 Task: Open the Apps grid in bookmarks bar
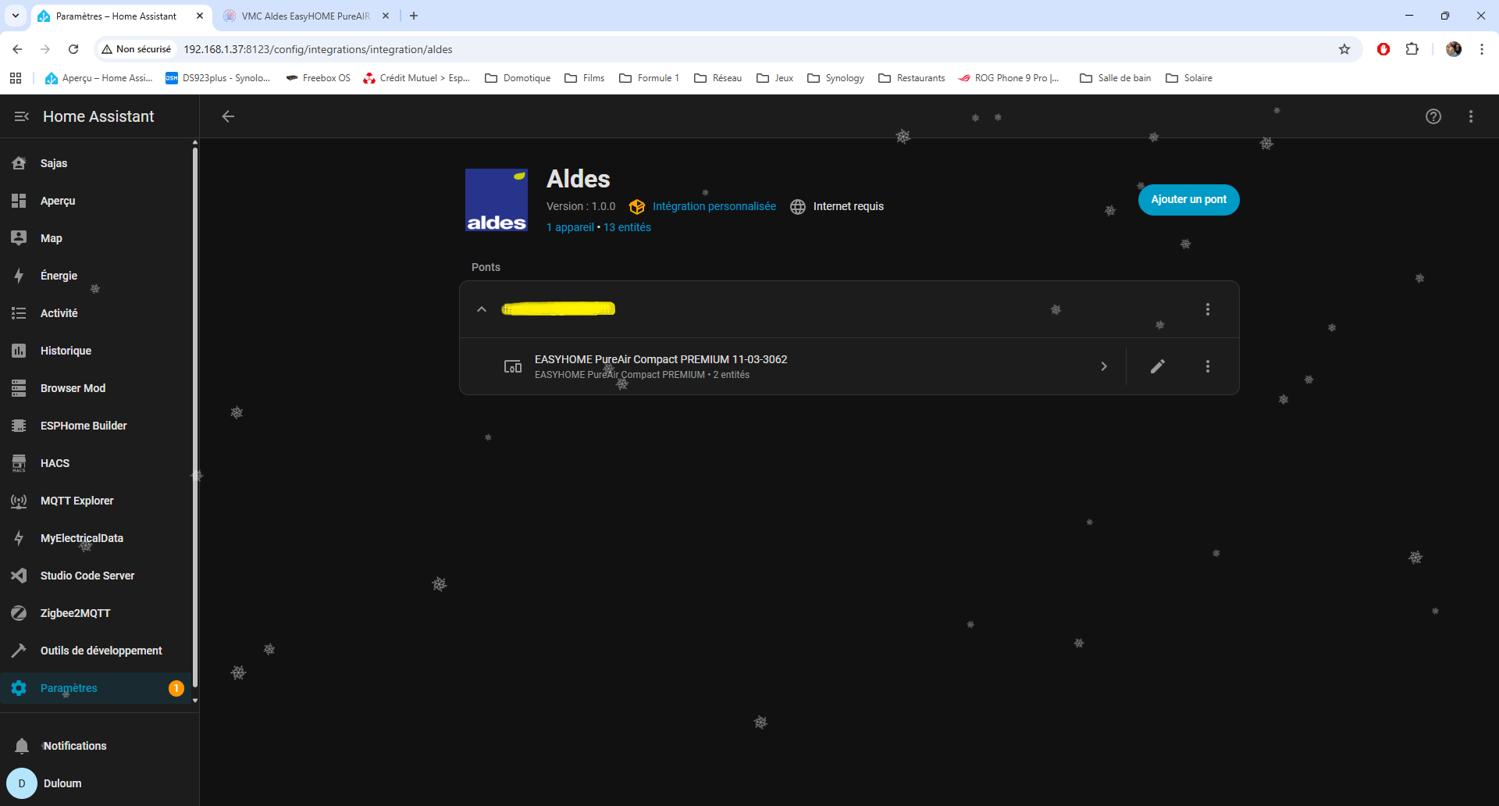coord(16,78)
